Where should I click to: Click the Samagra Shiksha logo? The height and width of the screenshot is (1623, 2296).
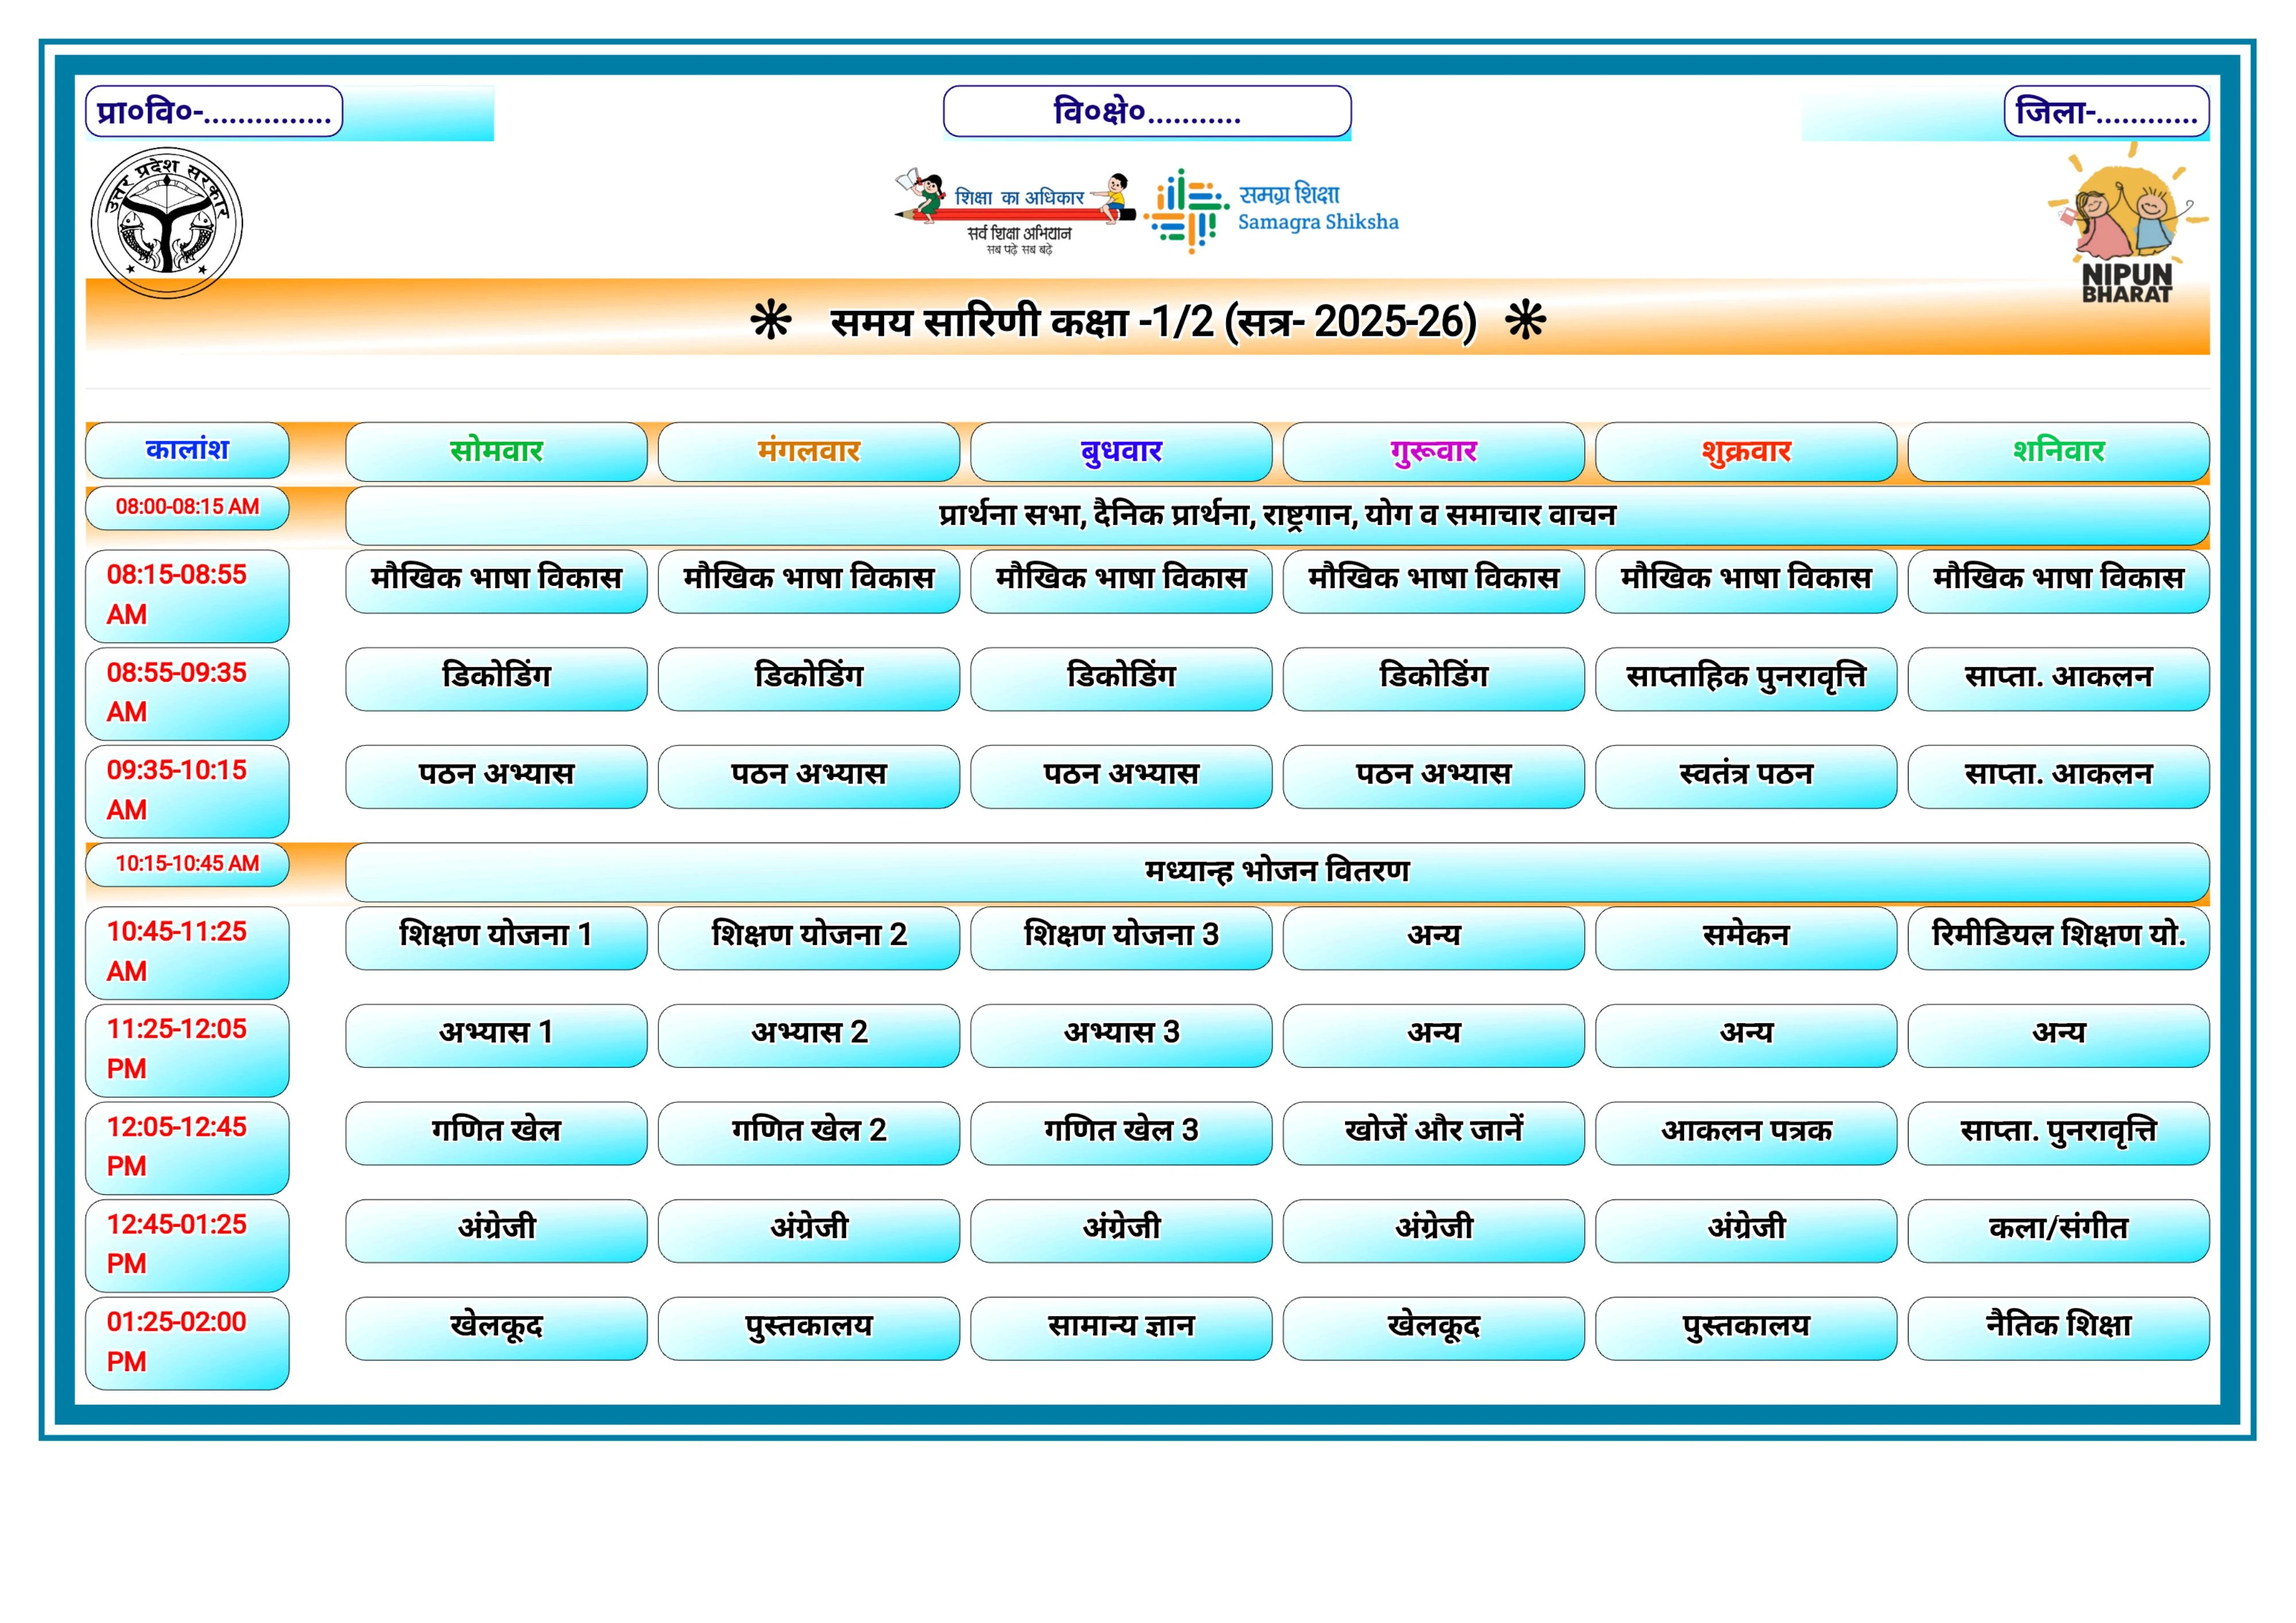click(1272, 209)
